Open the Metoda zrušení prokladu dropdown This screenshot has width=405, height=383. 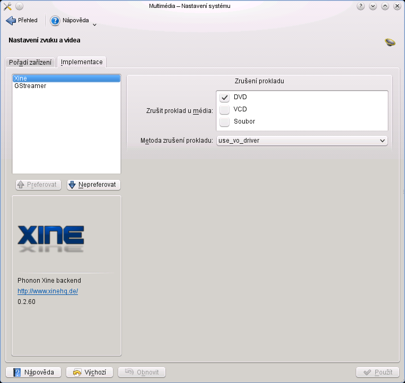click(x=302, y=141)
